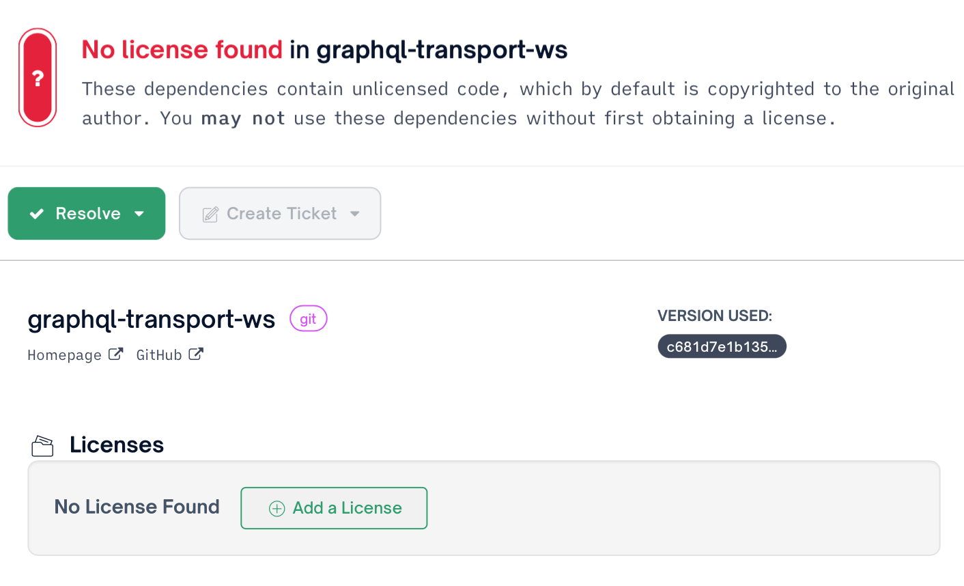Image resolution: width=964 pixels, height=586 pixels.
Task: Click the VERSION USED label
Action: [x=714, y=316]
